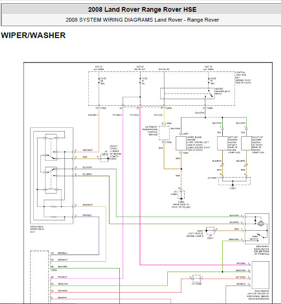281x304 pixels.
Task: Click the 'GRN/WHT' wire label at ECU pin 2
Action: point(87,205)
